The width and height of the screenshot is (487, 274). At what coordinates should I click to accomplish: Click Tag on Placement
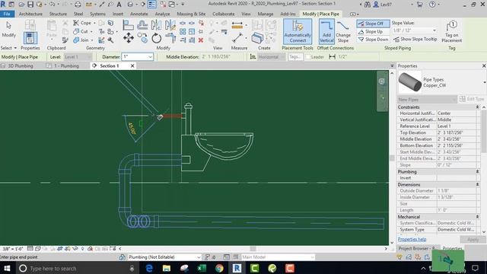pyautogui.click(x=451, y=32)
